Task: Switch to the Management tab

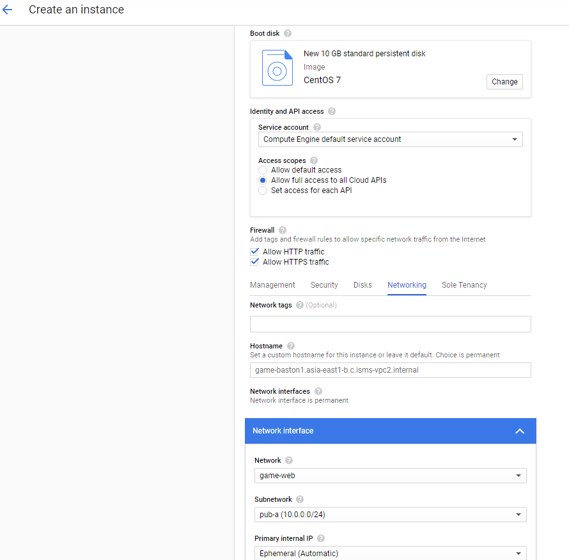Action: [272, 285]
